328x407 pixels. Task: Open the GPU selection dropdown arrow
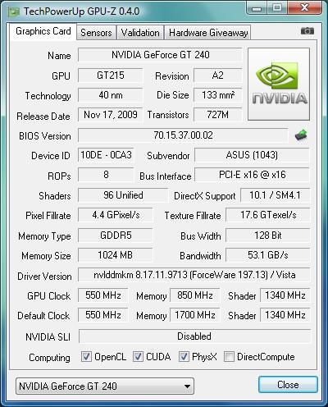[187, 386]
